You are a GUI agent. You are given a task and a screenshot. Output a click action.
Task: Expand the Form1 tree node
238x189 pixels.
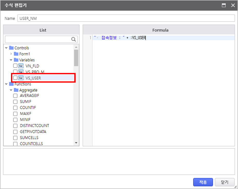tap(11, 54)
